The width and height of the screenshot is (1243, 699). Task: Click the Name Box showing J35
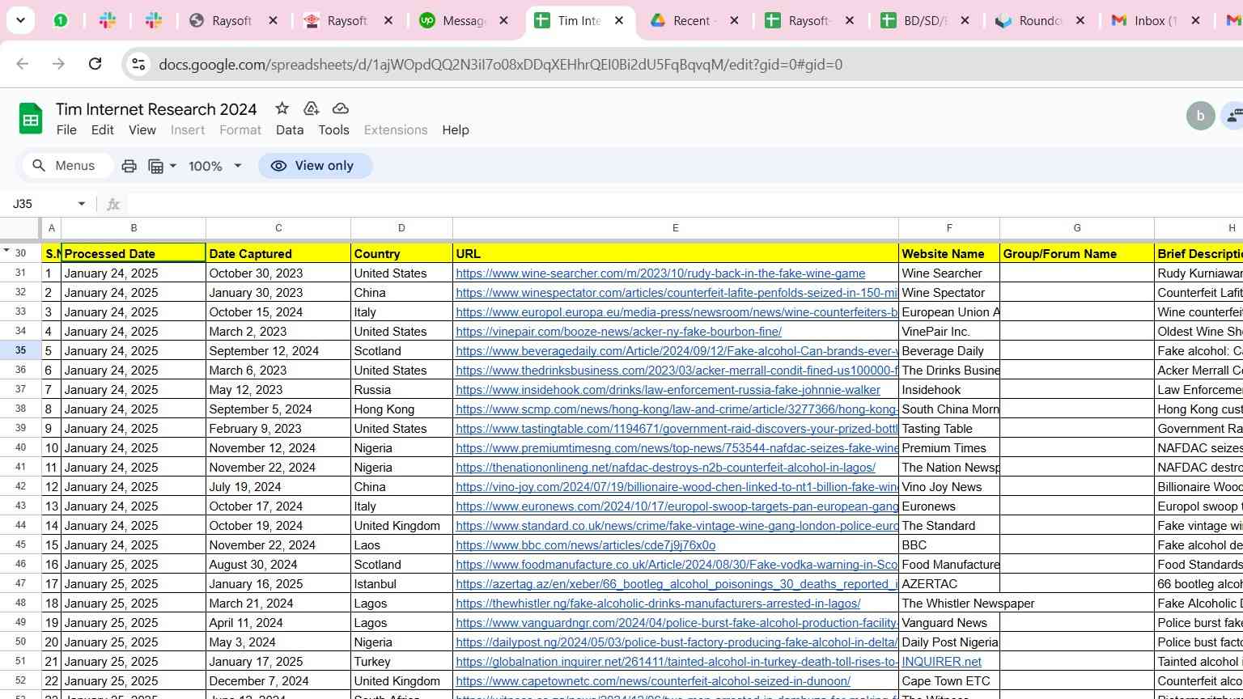pyautogui.click(x=40, y=204)
